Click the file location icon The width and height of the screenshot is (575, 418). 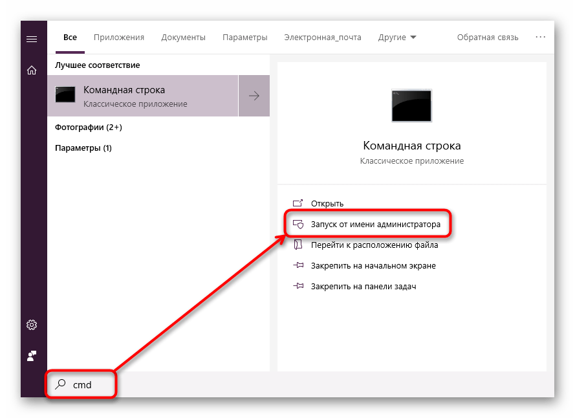(x=298, y=245)
